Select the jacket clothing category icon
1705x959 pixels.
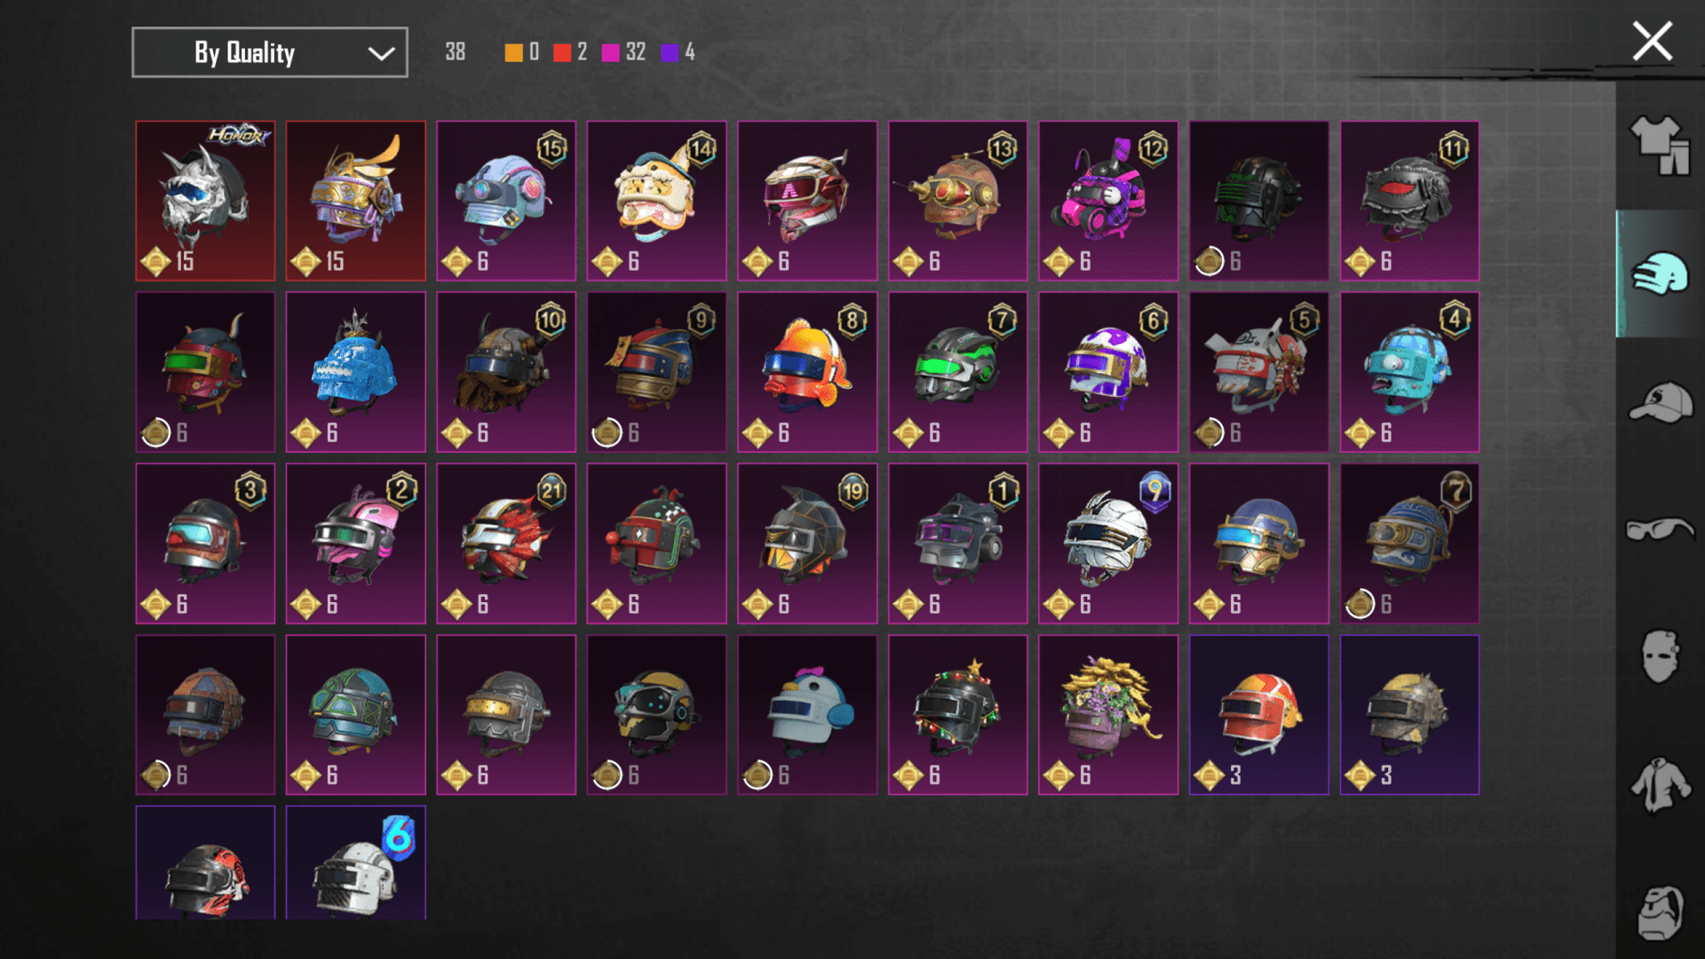point(1660,785)
